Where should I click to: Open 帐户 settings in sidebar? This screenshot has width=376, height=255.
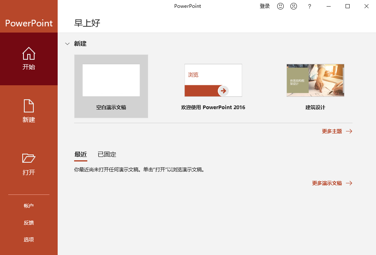coord(29,206)
